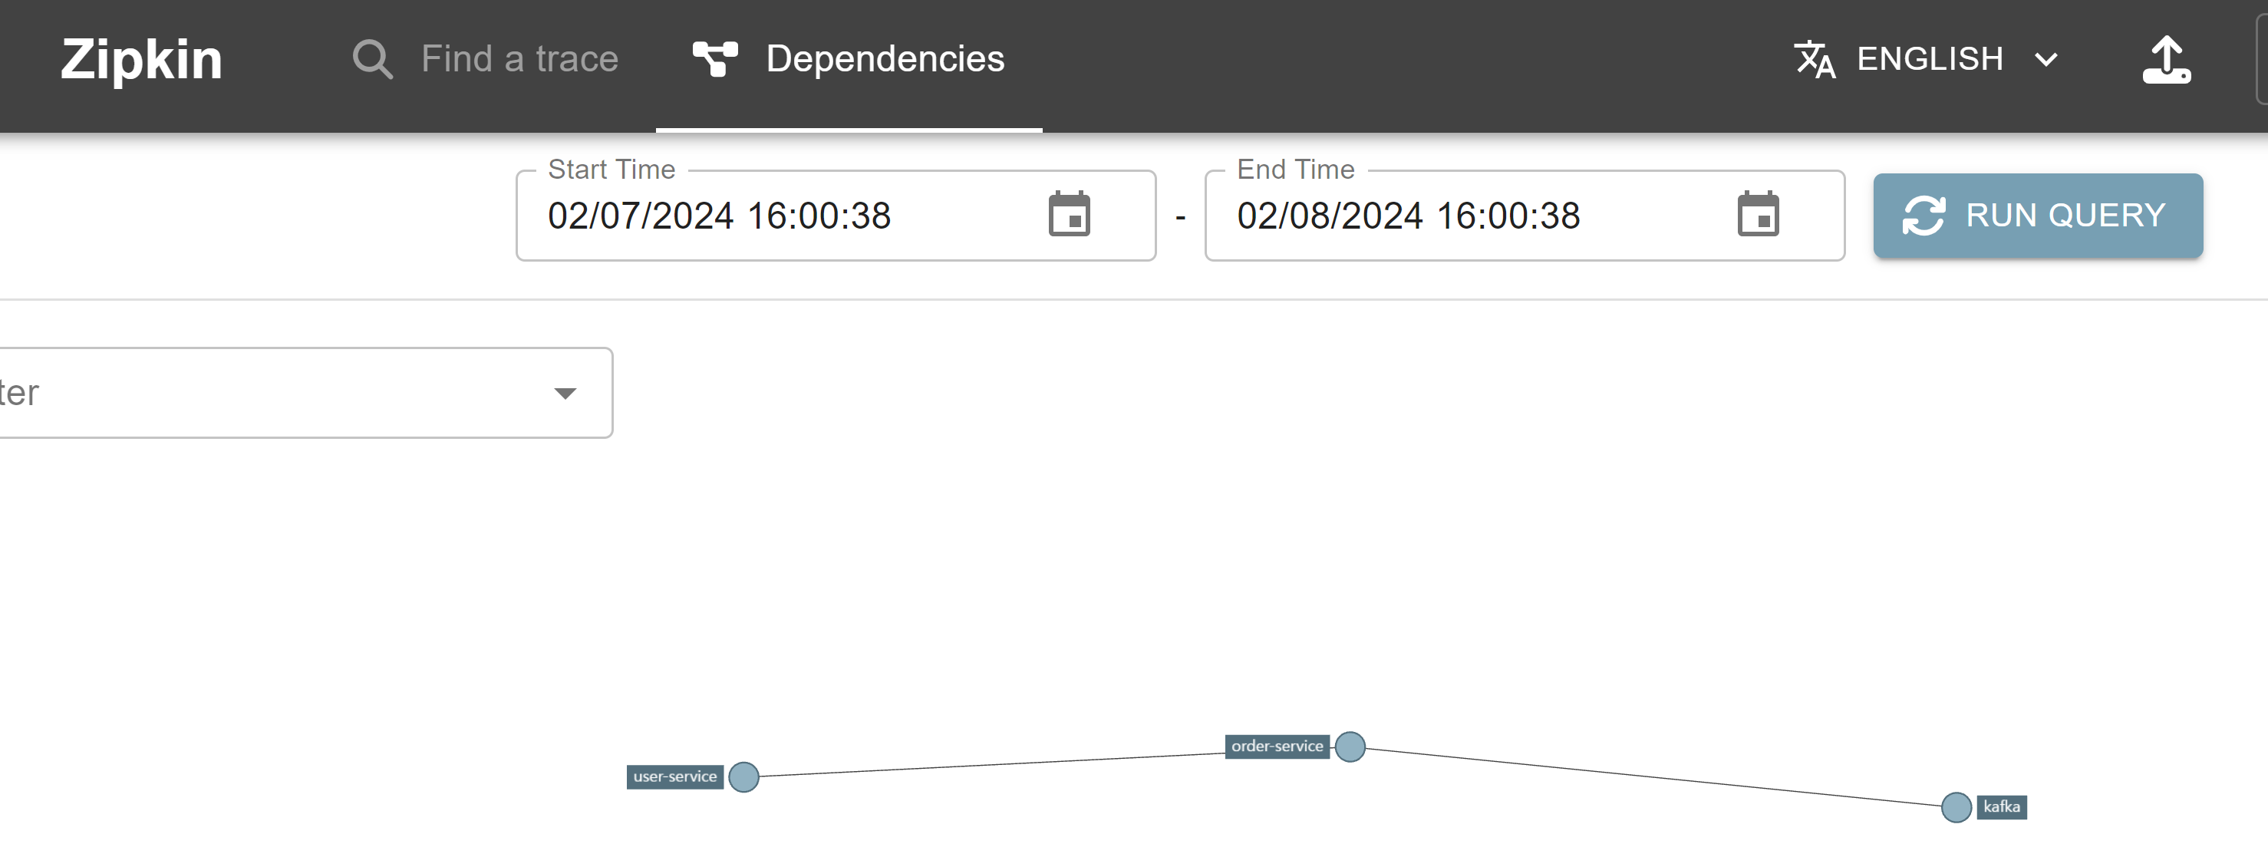Viewport: 2268px width, 867px height.
Task: Click the magnifier search icon
Action: tap(372, 60)
